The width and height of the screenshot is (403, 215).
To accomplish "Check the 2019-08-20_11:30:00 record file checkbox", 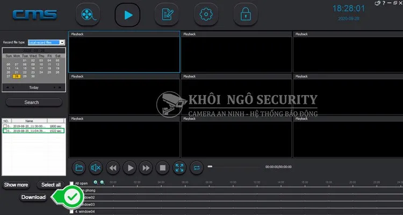I will click(5, 126).
